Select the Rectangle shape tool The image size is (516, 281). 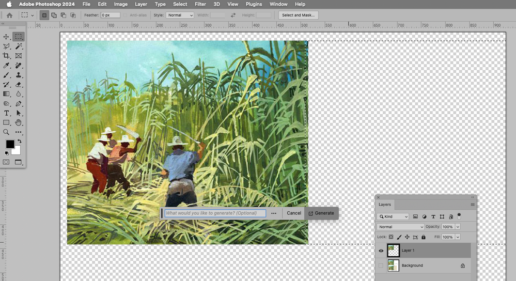click(6, 123)
